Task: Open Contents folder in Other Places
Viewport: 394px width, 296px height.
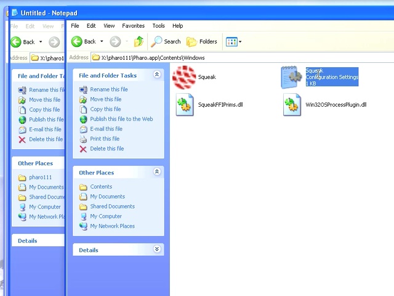Action: [x=101, y=186]
